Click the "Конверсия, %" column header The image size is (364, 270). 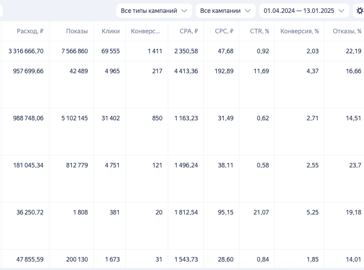coord(300,31)
